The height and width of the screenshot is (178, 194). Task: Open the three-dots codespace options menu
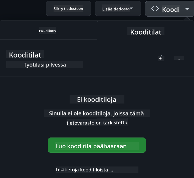pos(179,58)
